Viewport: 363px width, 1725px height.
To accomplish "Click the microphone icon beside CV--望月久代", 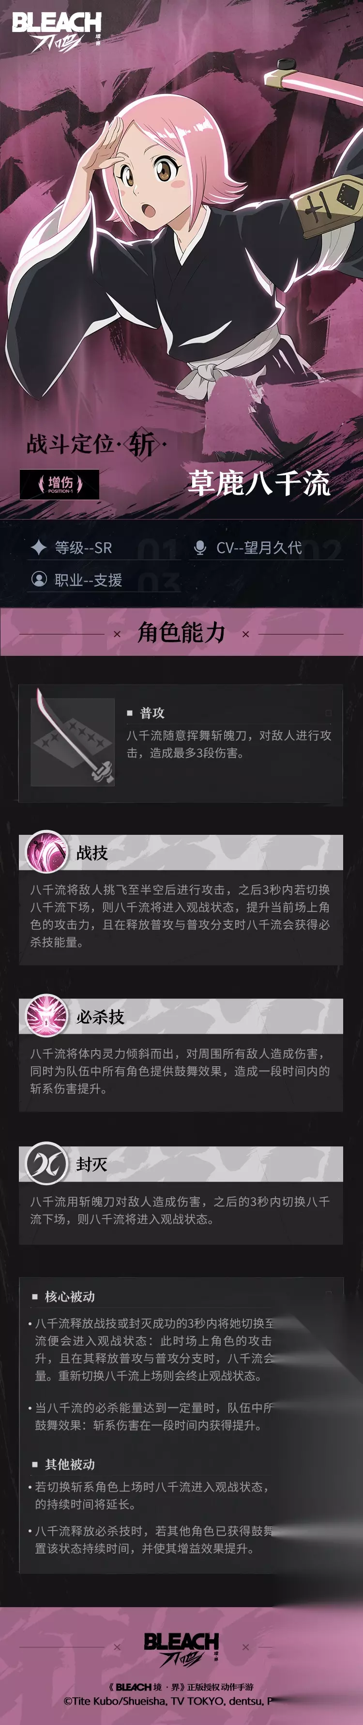I will (199, 548).
